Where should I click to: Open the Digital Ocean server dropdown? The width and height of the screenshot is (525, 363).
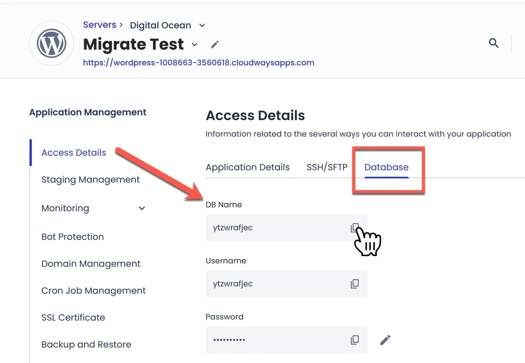click(202, 25)
